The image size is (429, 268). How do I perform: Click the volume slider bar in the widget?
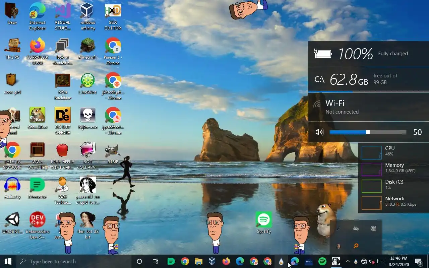(368, 132)
